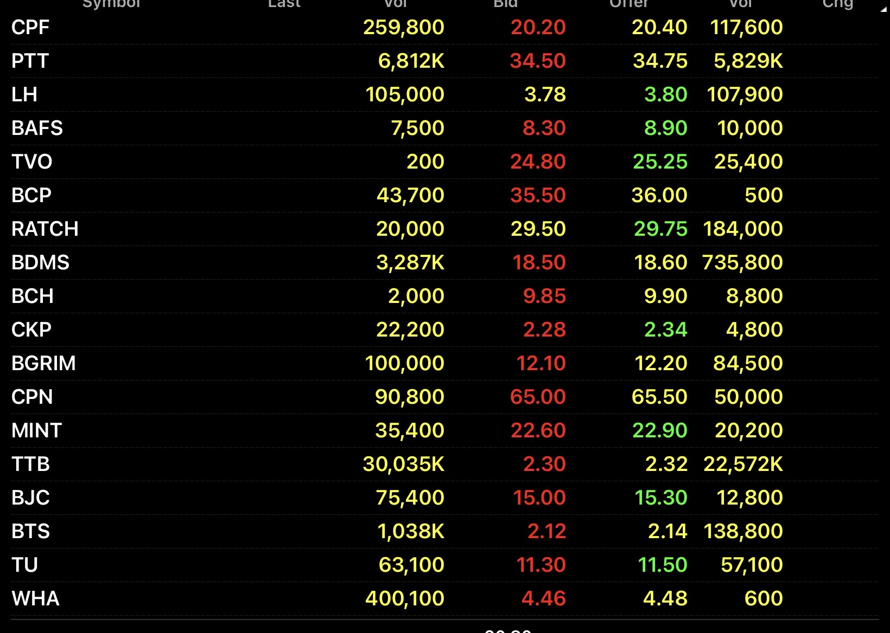
Task: Click WHA bid price 4.46
Action: [x=544, y=598]
